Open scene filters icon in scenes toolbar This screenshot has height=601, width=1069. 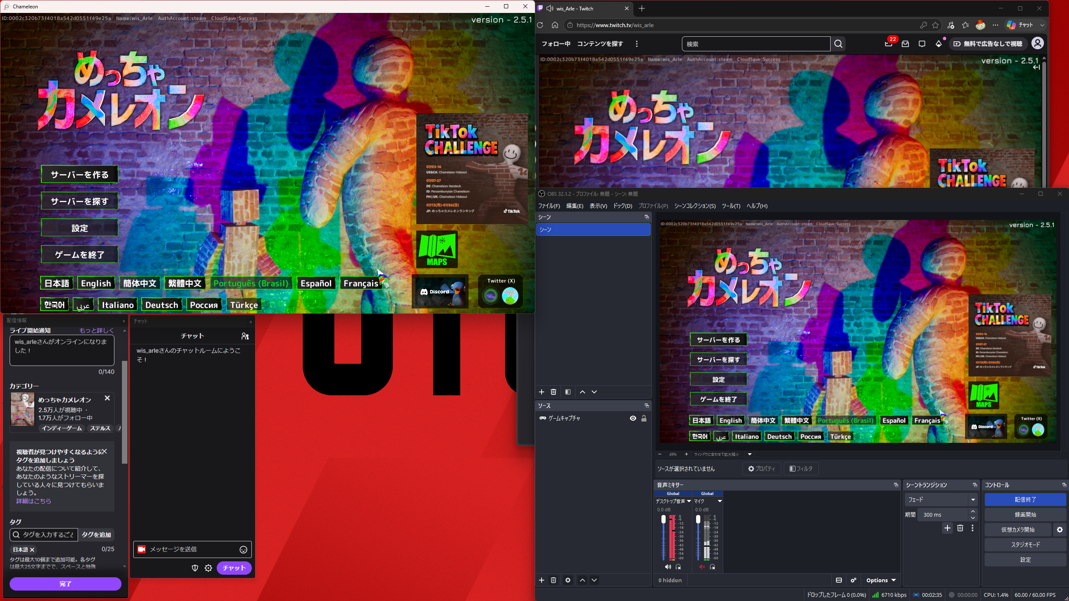coord(568,392)
